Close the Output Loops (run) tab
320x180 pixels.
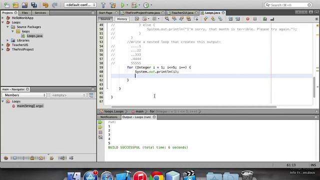[154, 117]
